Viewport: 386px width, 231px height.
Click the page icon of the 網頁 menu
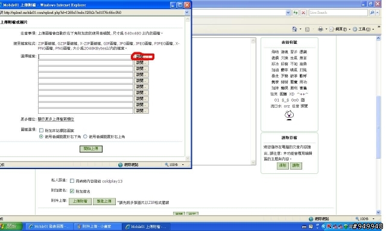click(x=332, y=29)
